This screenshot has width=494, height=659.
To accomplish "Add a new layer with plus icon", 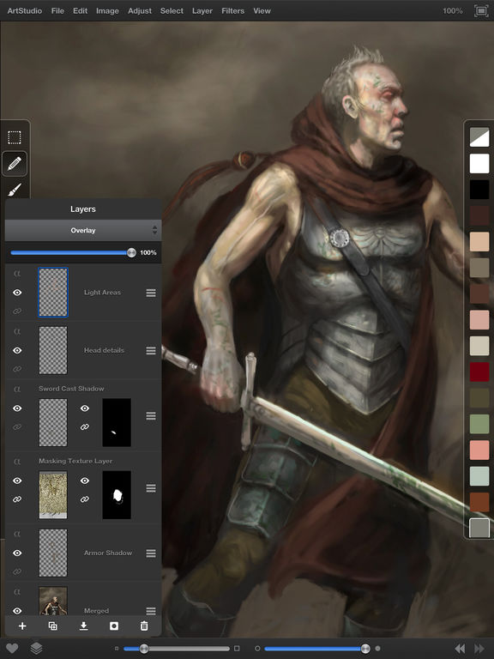I will pos(22,626).
